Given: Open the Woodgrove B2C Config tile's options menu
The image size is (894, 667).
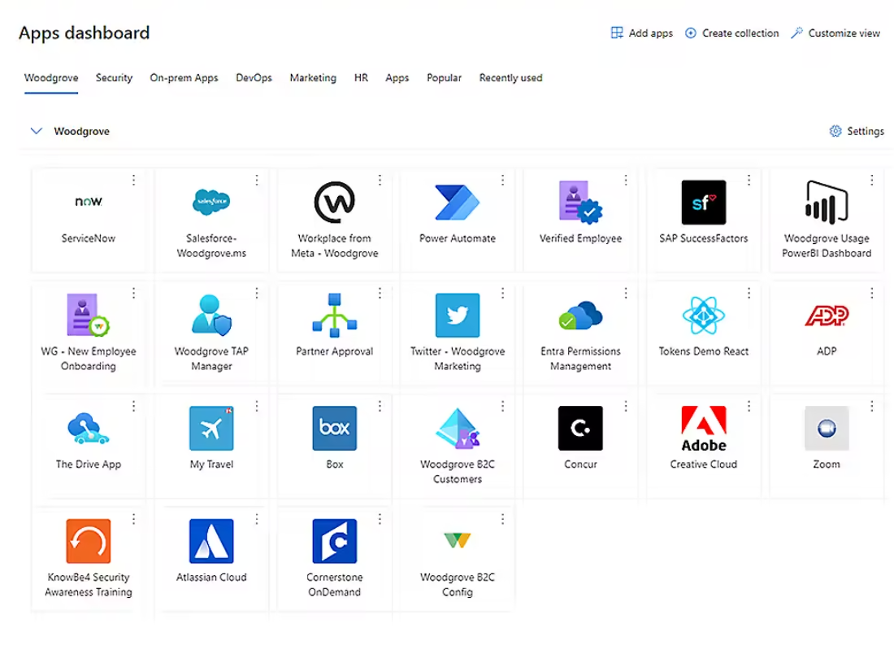Looking at the screenshot, I should pos(502,519).
